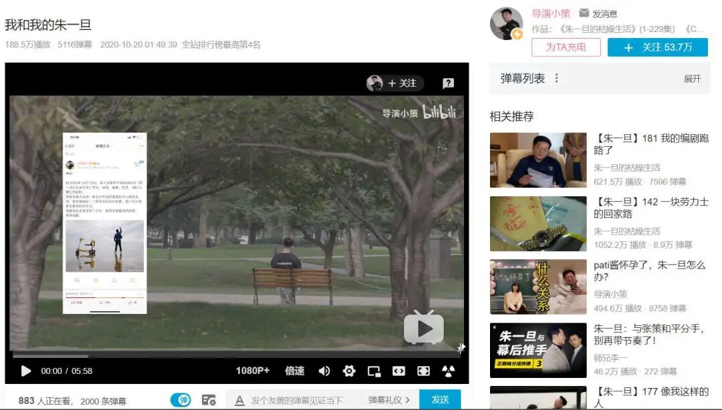Click uploader 师兄李一 under recommendation

tap(610, 357)
